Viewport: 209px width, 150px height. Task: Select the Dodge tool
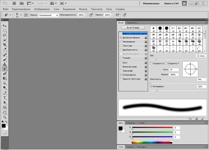click(5, 87)
